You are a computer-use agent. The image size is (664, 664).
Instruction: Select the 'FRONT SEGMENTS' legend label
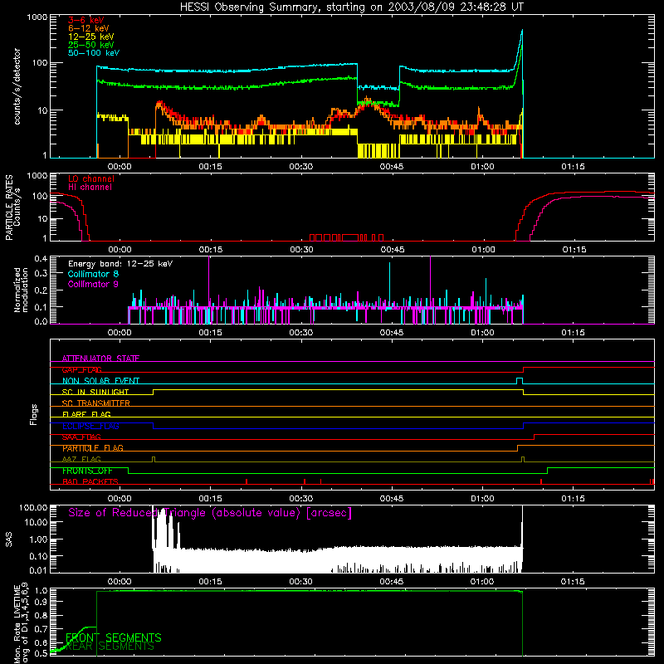pyautogui.click(x=114, y=637)
